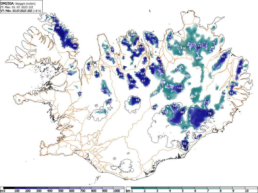The height and width of the screenshot is (193, 258).
Task: Click the '93' visibility value
Action: point(223,57)
